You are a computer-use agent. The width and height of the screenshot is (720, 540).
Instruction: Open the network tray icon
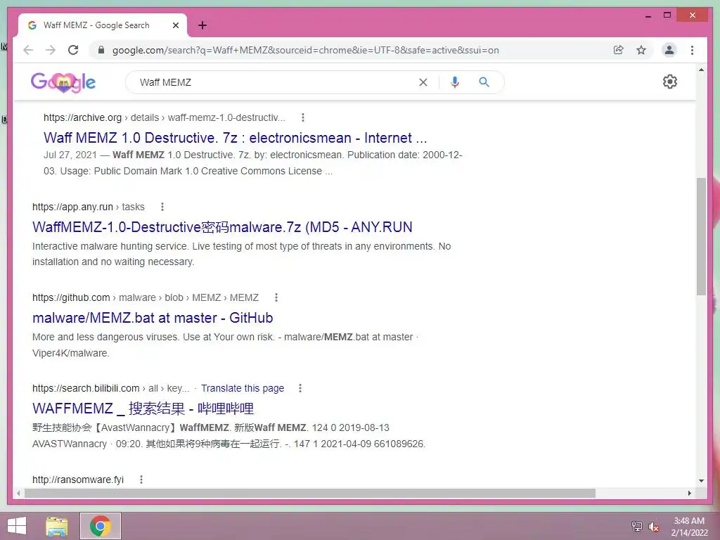pos(636,526)
